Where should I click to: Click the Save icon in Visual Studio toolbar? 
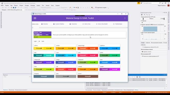[x=14, y=8]
